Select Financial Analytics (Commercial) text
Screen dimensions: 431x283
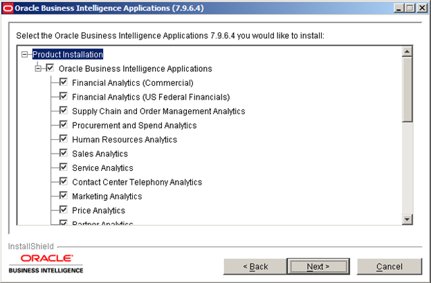point(133,83)
